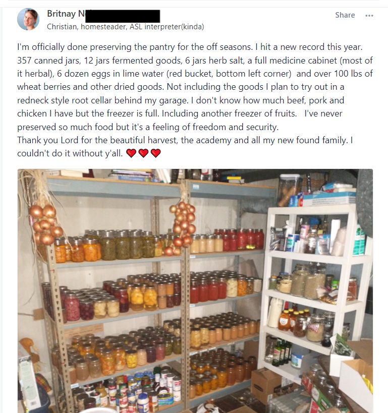Click the first red heart emoji

[x=131, y=153]
